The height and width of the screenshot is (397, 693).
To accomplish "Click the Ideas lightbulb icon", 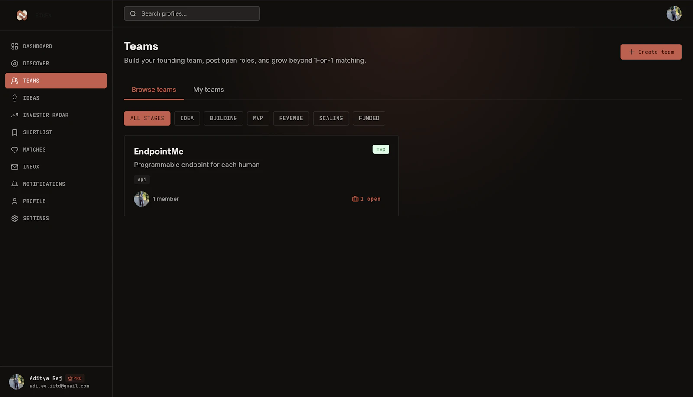I will click(x=14, y=98).
